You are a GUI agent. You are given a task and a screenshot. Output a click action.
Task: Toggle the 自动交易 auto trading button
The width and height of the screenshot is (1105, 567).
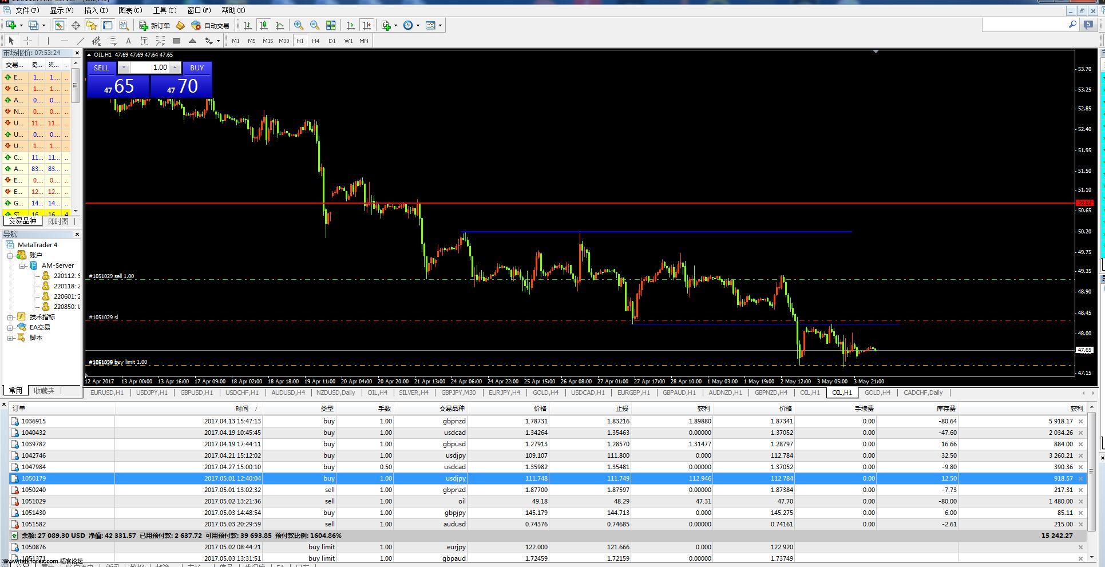(211, 25)
